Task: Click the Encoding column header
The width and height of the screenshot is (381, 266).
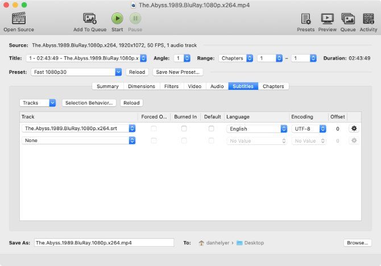Action: [309, 117]
